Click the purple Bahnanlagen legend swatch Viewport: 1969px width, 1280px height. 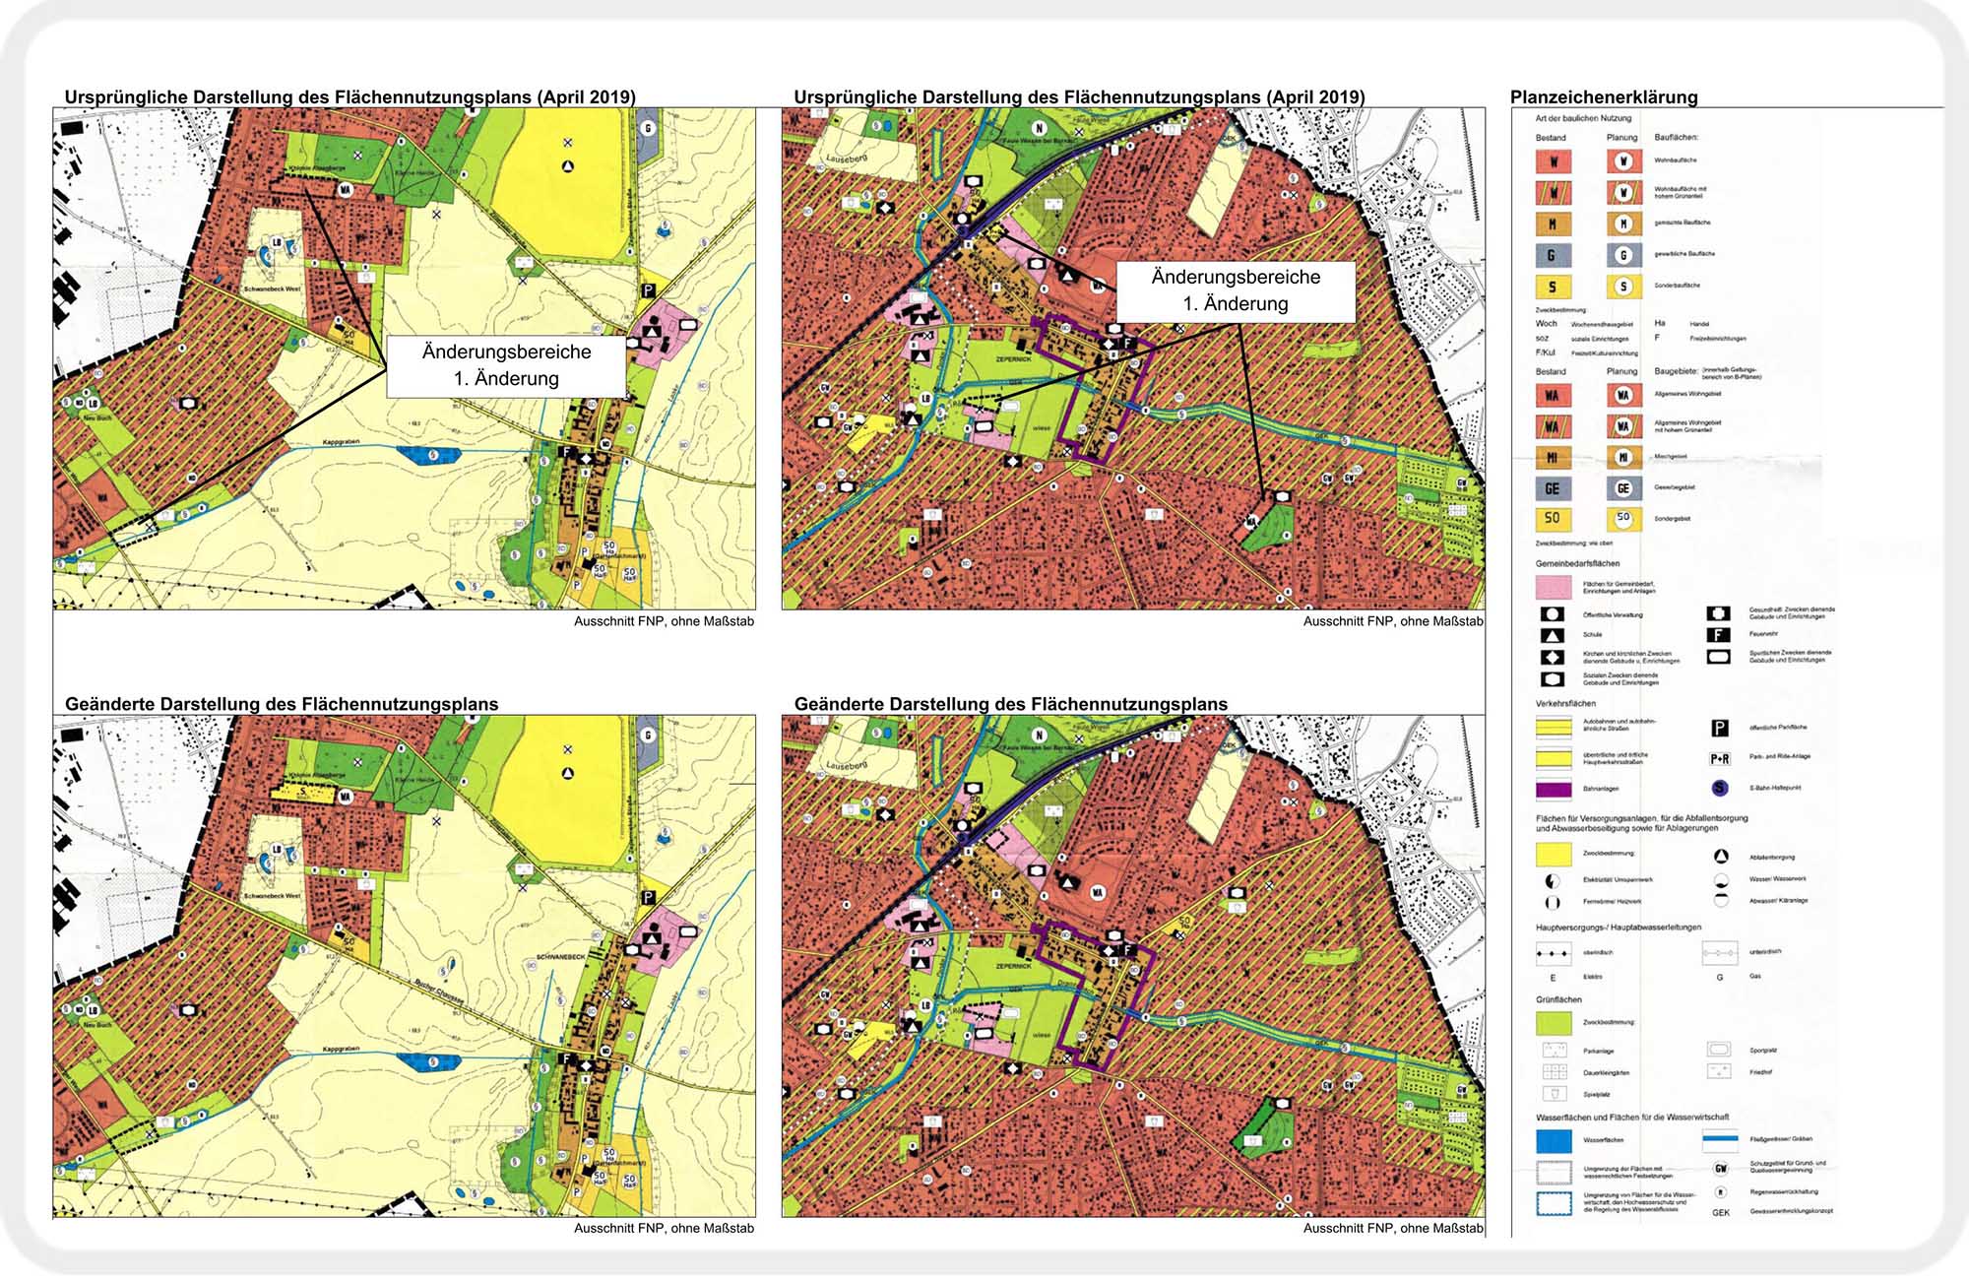1554,789
